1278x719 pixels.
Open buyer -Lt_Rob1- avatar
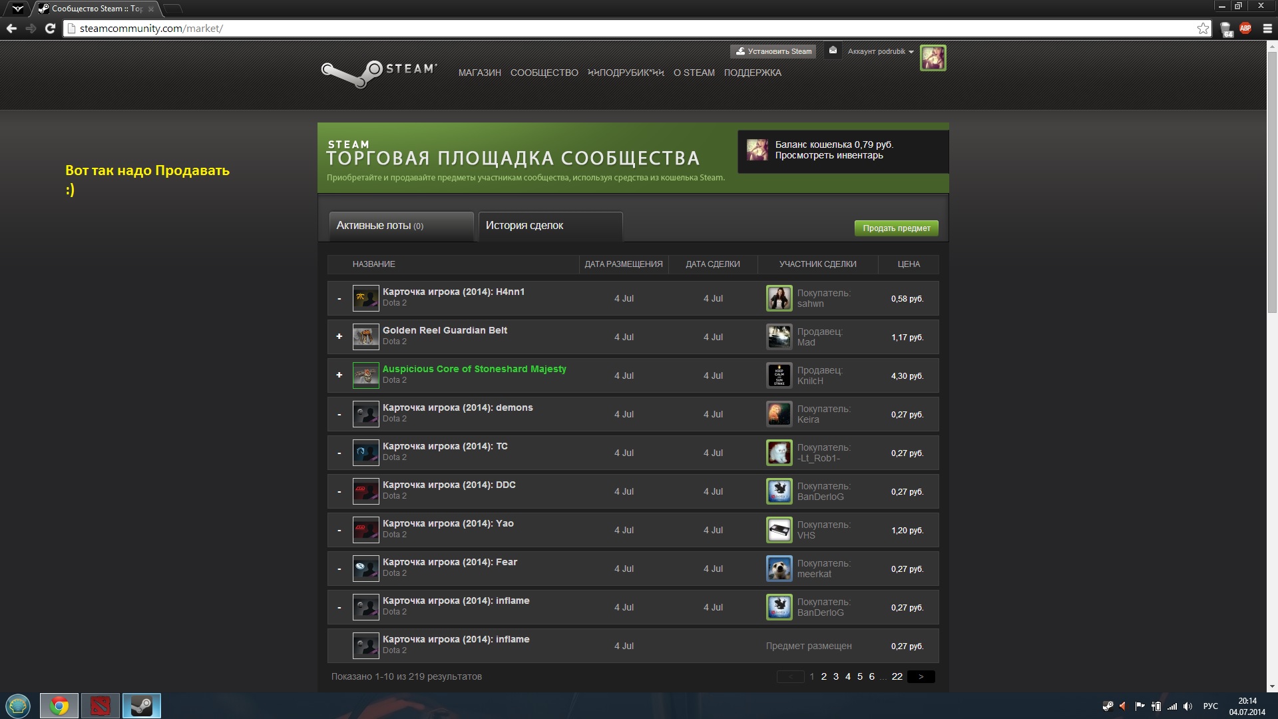779,453
